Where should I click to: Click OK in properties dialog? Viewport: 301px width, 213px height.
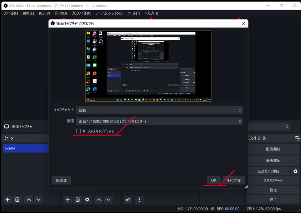coord(214,180)
